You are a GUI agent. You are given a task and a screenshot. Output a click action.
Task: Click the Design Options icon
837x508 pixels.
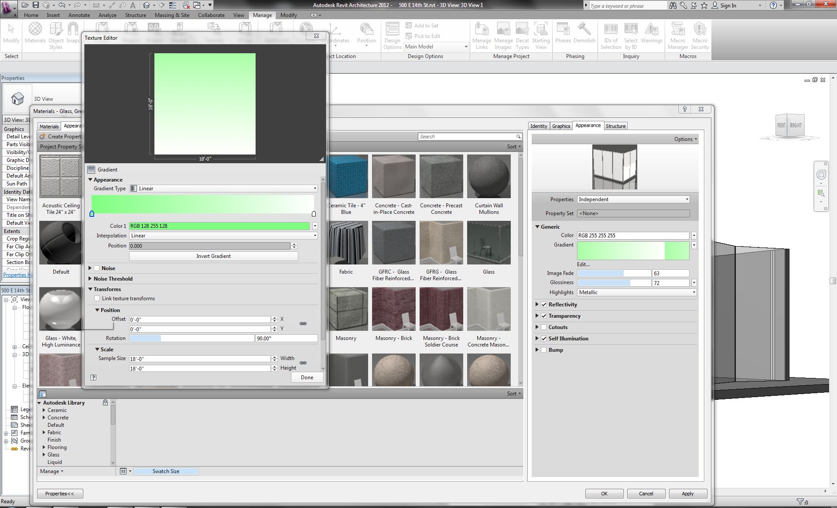coord(392,35)
